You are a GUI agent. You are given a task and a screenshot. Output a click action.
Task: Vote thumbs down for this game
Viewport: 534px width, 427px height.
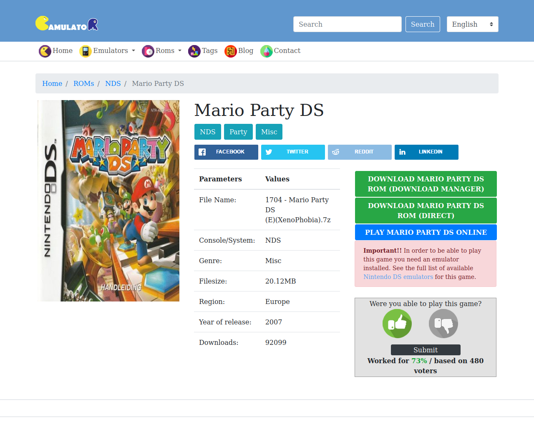pyautogui.click(x=443, y=324)
